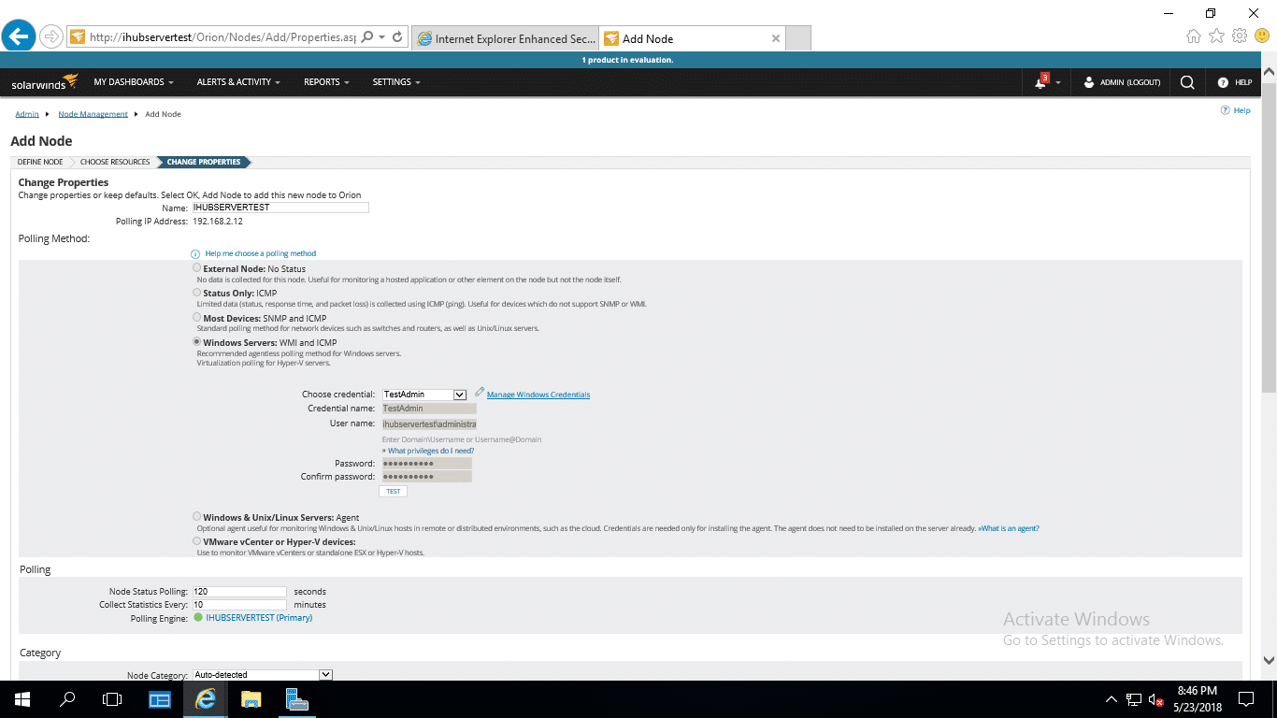Open the Choose credential dropdown
1277x718 pixels.
tap(424, 395)
